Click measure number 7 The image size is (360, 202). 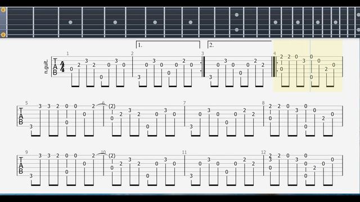184,103
